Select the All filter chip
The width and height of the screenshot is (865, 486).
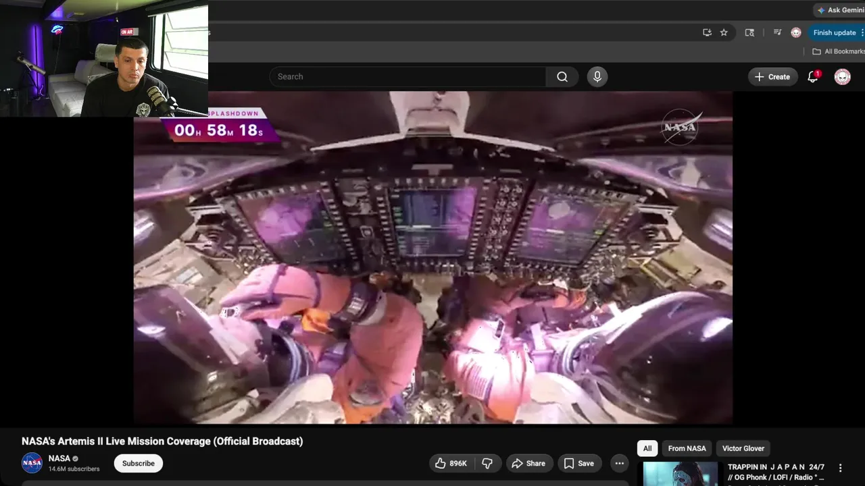pos(647,448)
